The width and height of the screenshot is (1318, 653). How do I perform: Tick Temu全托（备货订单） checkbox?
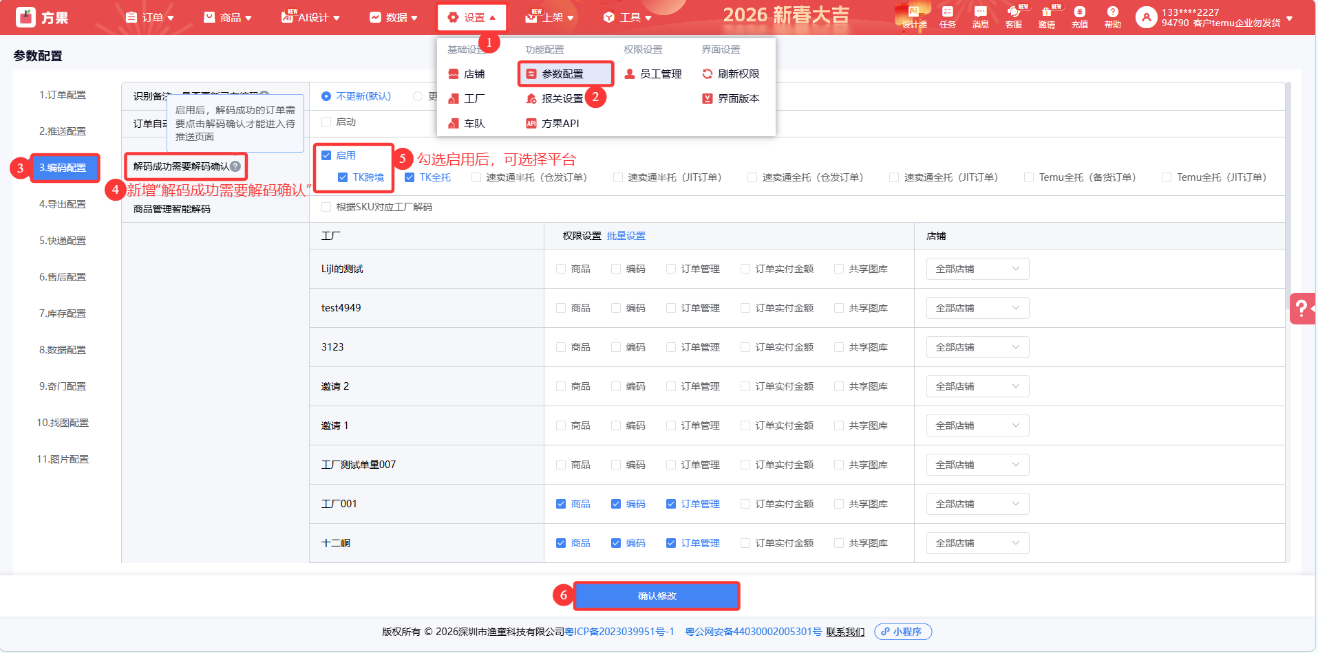tap(1029, 177)
